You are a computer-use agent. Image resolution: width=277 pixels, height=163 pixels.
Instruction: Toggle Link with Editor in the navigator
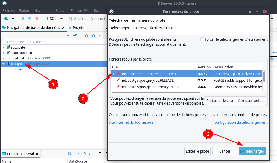[75, 35]
